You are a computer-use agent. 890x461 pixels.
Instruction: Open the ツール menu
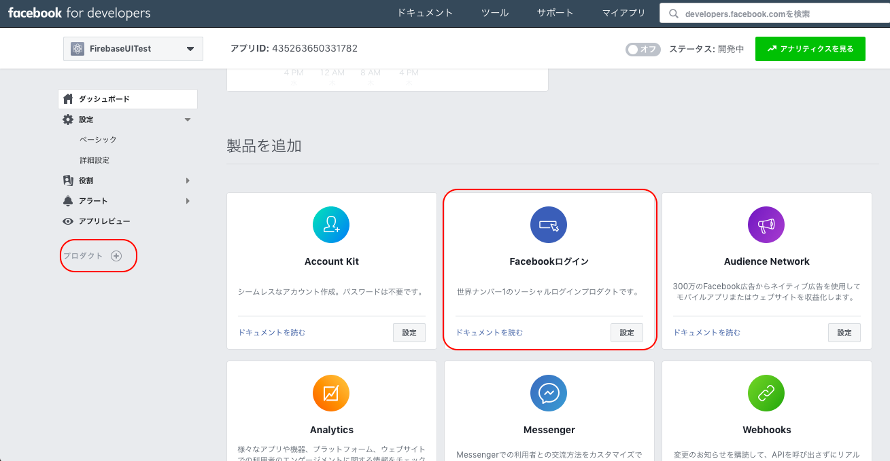[x=494, y=12]
